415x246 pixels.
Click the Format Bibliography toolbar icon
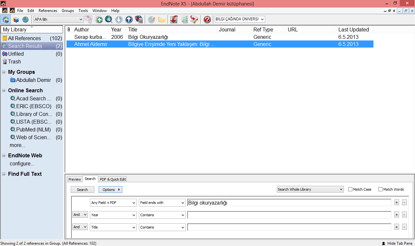[x=185, y=19]
